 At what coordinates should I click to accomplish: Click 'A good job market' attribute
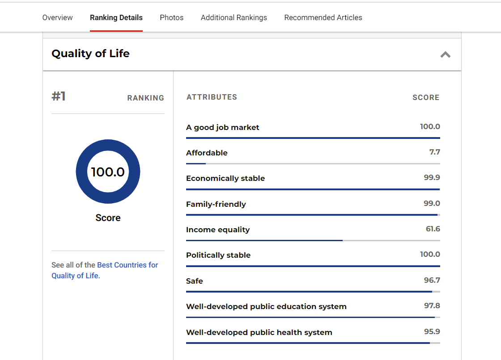click(x=222, y=127)
